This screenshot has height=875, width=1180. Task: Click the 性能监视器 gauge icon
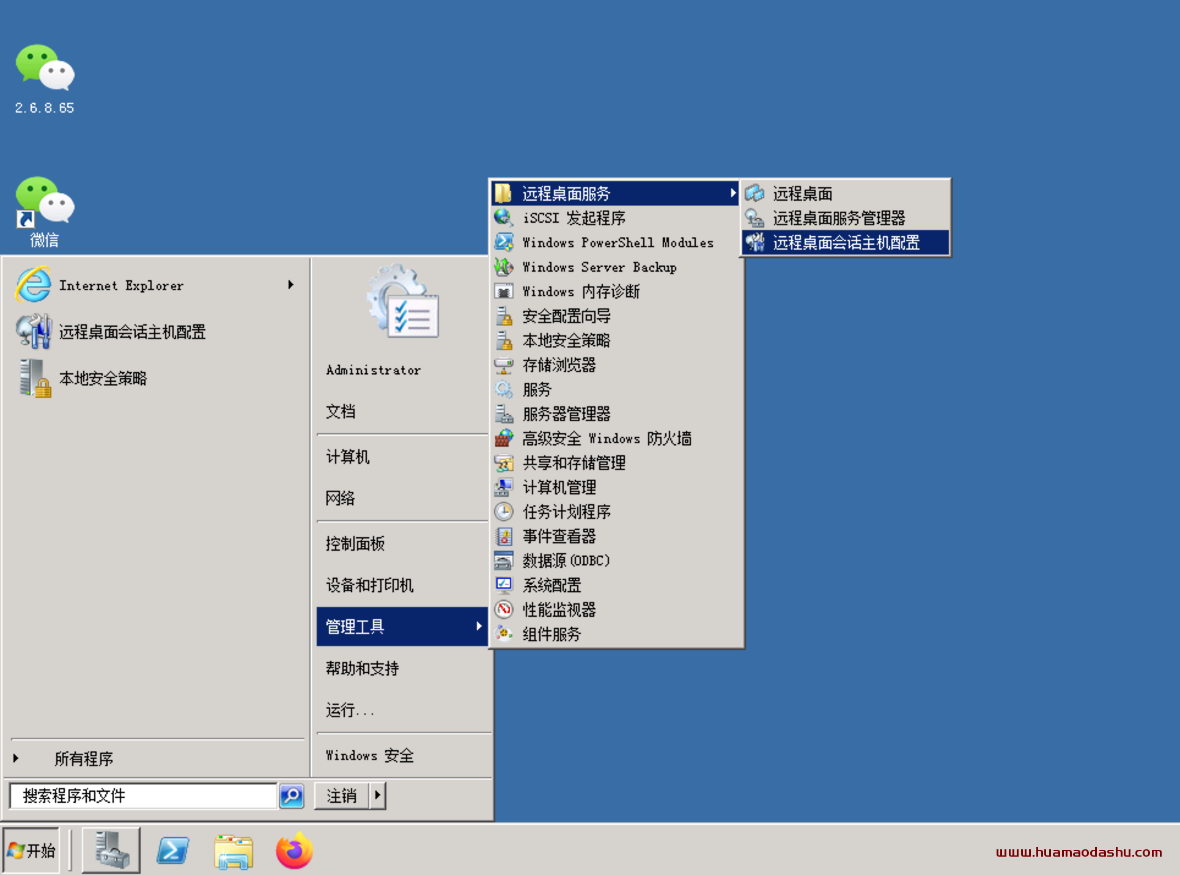(503, 609)
